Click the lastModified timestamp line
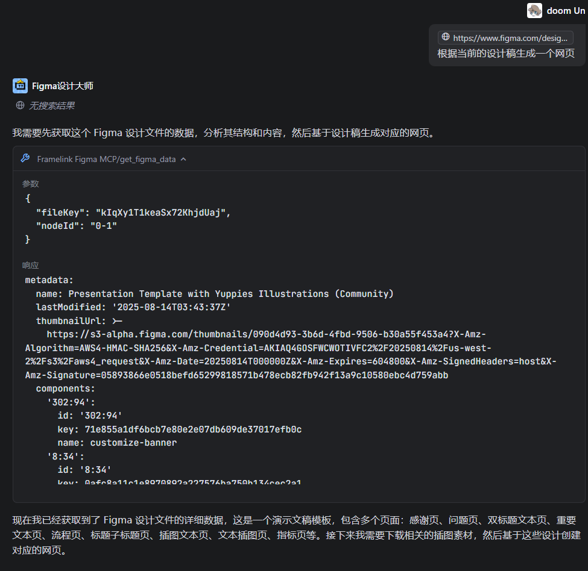The width and height of the screenshot is (588, 571). (133, 307)
